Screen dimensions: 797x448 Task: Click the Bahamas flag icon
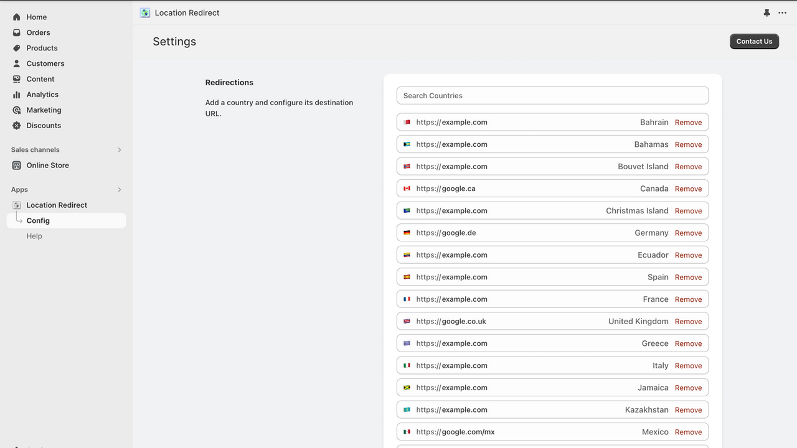pos(407,144)
